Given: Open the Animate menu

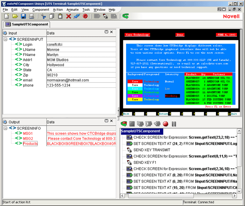Looking at the screenshot, I should click(x=72, y=10).
